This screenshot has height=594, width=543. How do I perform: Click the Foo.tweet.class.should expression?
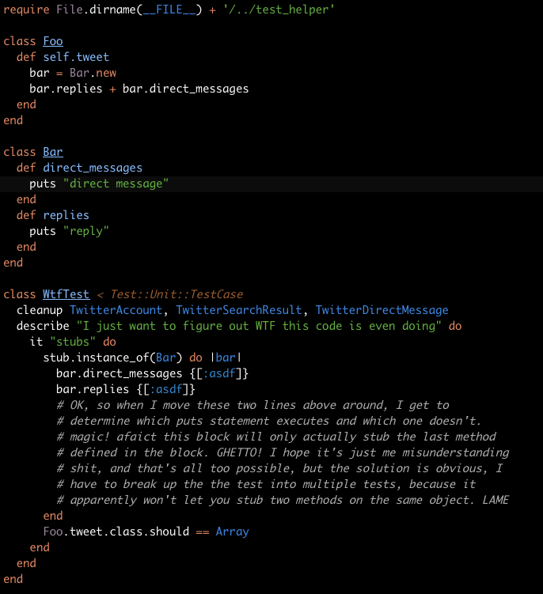click(x=116, y=532)
